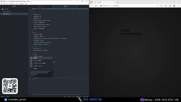The width and height of the screenshot is (181, 102).
Task: Click the not-secure warning icon in address bar
Action: 101,6
